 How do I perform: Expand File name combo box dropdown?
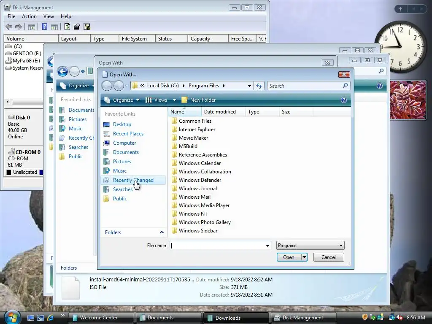coord(267,246)
